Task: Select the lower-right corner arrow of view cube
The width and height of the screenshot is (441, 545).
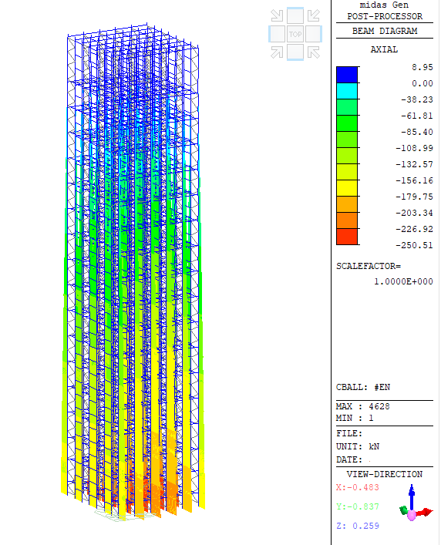Action: coord(314,52)
